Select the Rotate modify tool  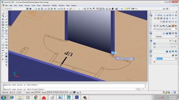pyautogui.click(x=3, y=31)
